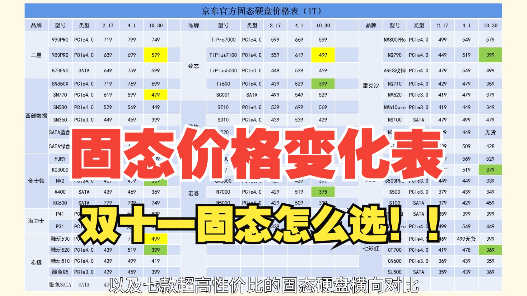This screenshot has height=296, width=527.
Task: Click the Ti600 model cell
Action: pos(223,84)
